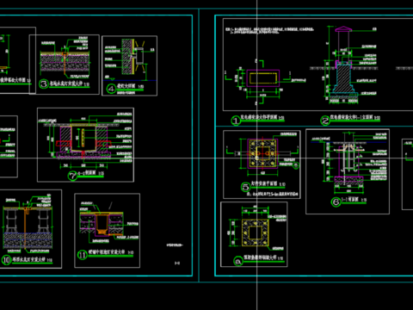Click the wall lamp fixture in detail 4
This screenshot has width=413, height=310.
[139, 56]
